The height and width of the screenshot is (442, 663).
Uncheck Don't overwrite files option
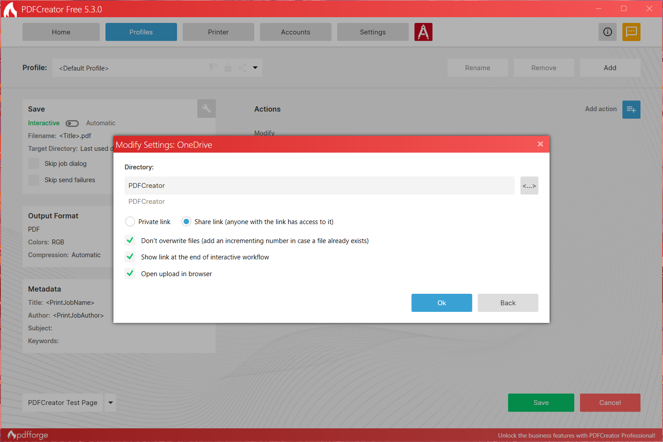(130, 240)
